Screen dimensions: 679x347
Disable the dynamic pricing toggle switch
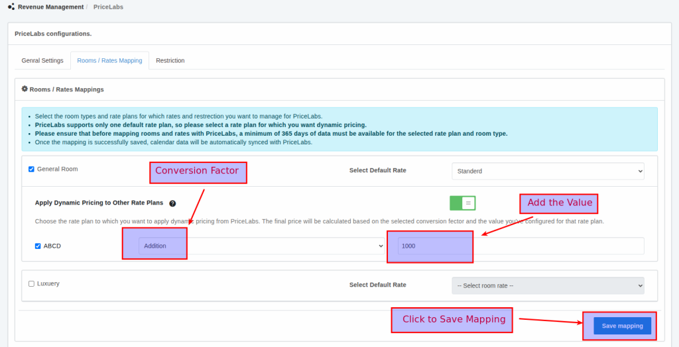coord(462,203)
